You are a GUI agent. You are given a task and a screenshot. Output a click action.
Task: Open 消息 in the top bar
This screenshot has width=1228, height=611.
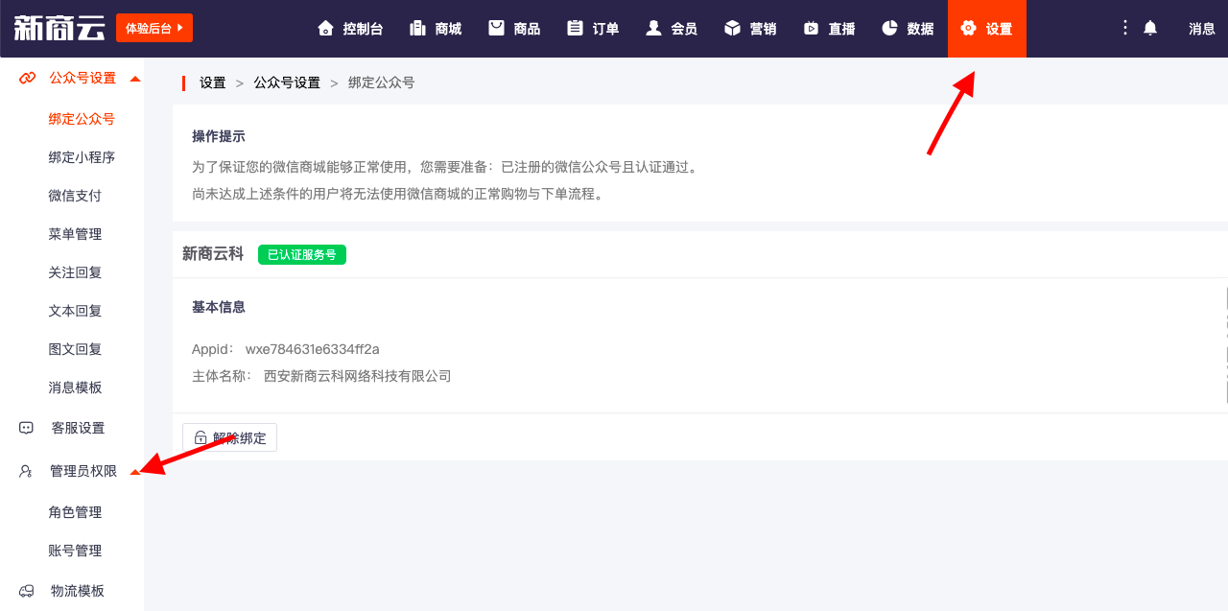[1202, 29]
